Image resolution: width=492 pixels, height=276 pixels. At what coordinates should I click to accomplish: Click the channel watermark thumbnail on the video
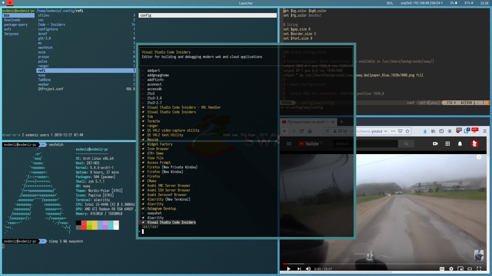point(479,255)
